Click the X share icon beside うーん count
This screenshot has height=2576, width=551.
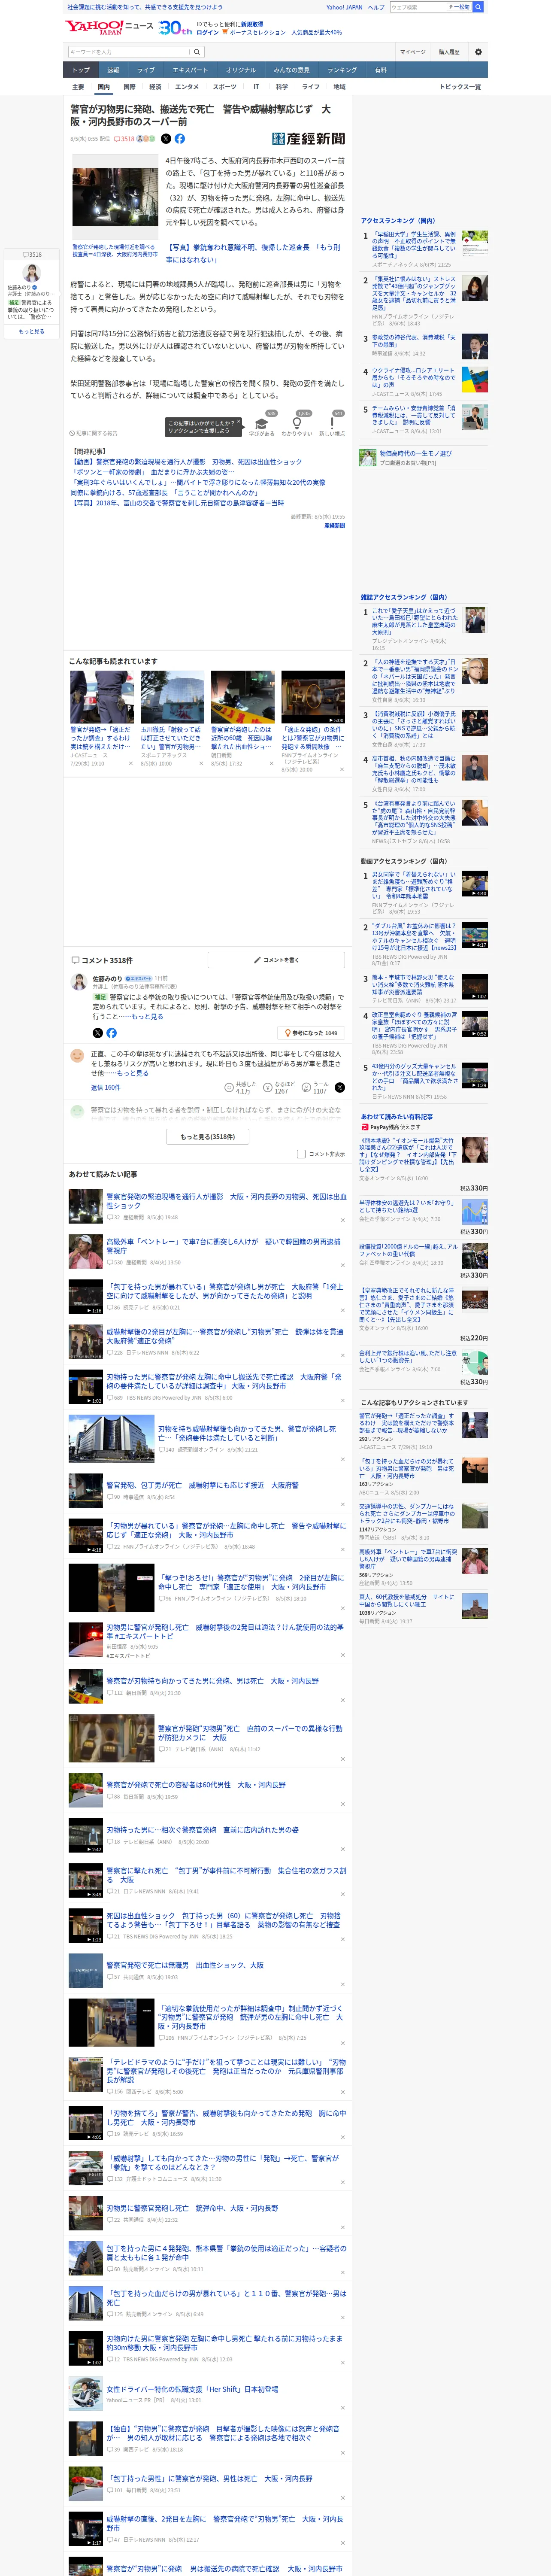click(339, 1087)
